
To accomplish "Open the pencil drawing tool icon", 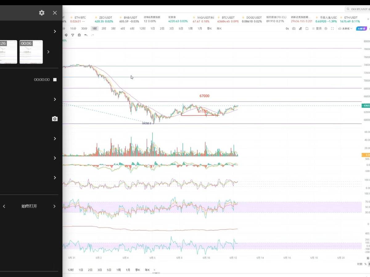I will click(x=300, y=29).
